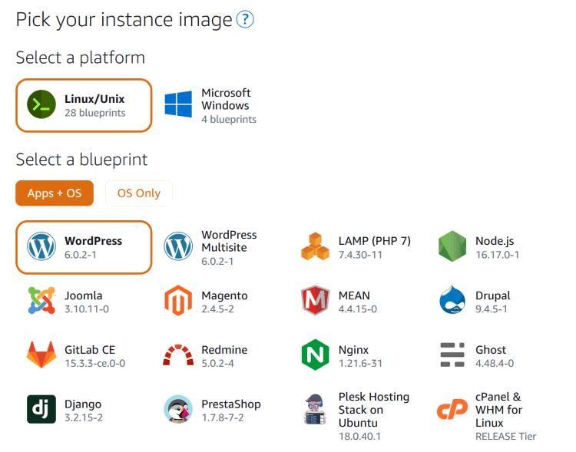Screen dimensions: 576x452
Task: Pick the PrestaShop blueprint icon
Action: pos(178,410)
